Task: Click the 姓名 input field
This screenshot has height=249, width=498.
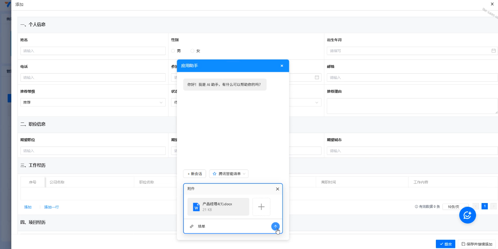Action: click(93, 51)
